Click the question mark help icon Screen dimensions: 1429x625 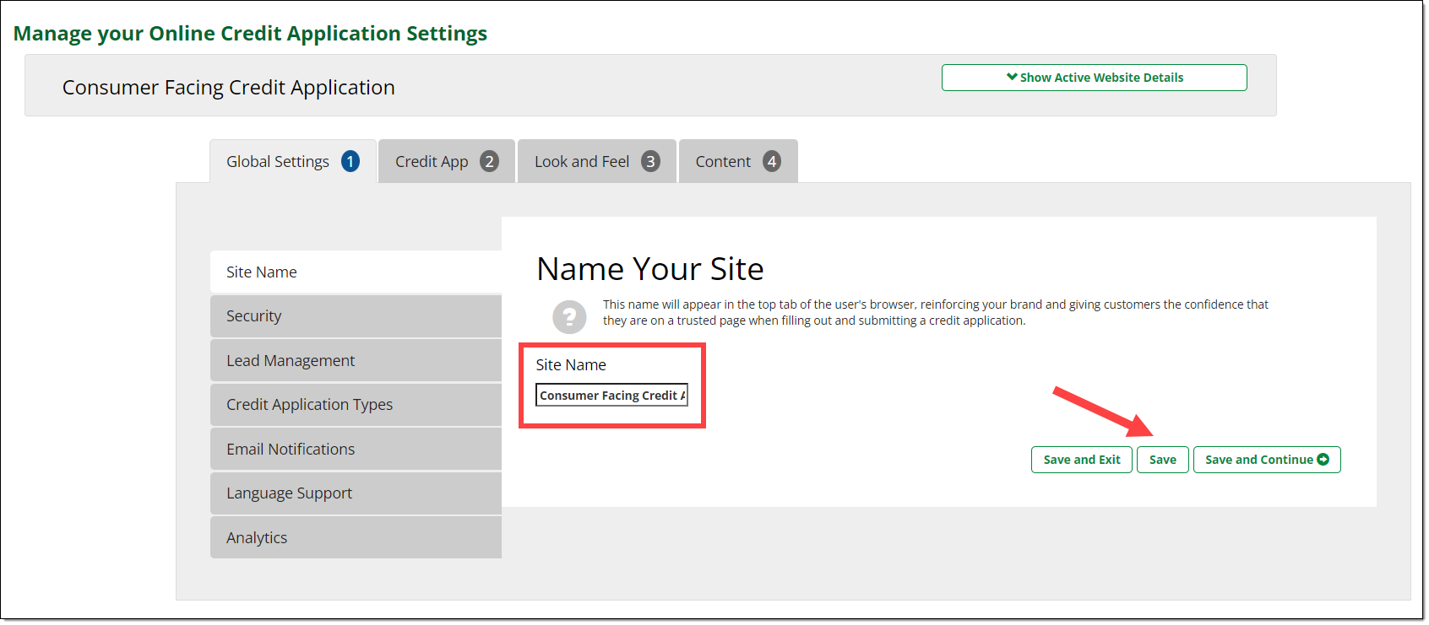point(569,317)
